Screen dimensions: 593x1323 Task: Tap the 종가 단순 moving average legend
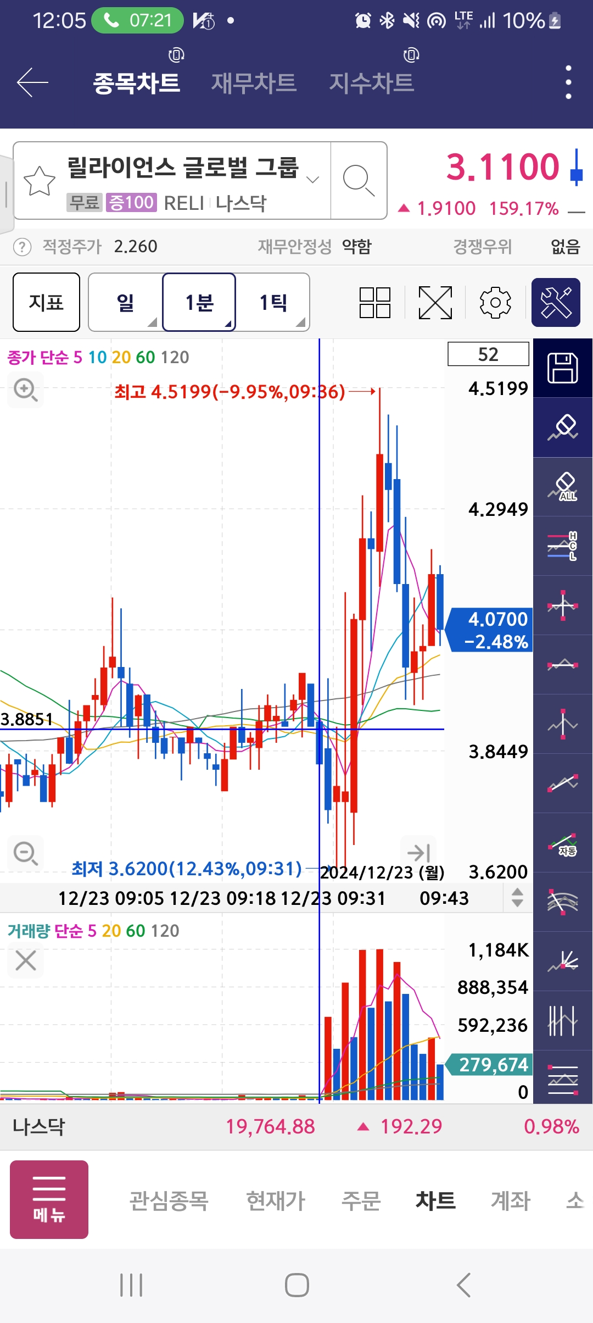98,358
